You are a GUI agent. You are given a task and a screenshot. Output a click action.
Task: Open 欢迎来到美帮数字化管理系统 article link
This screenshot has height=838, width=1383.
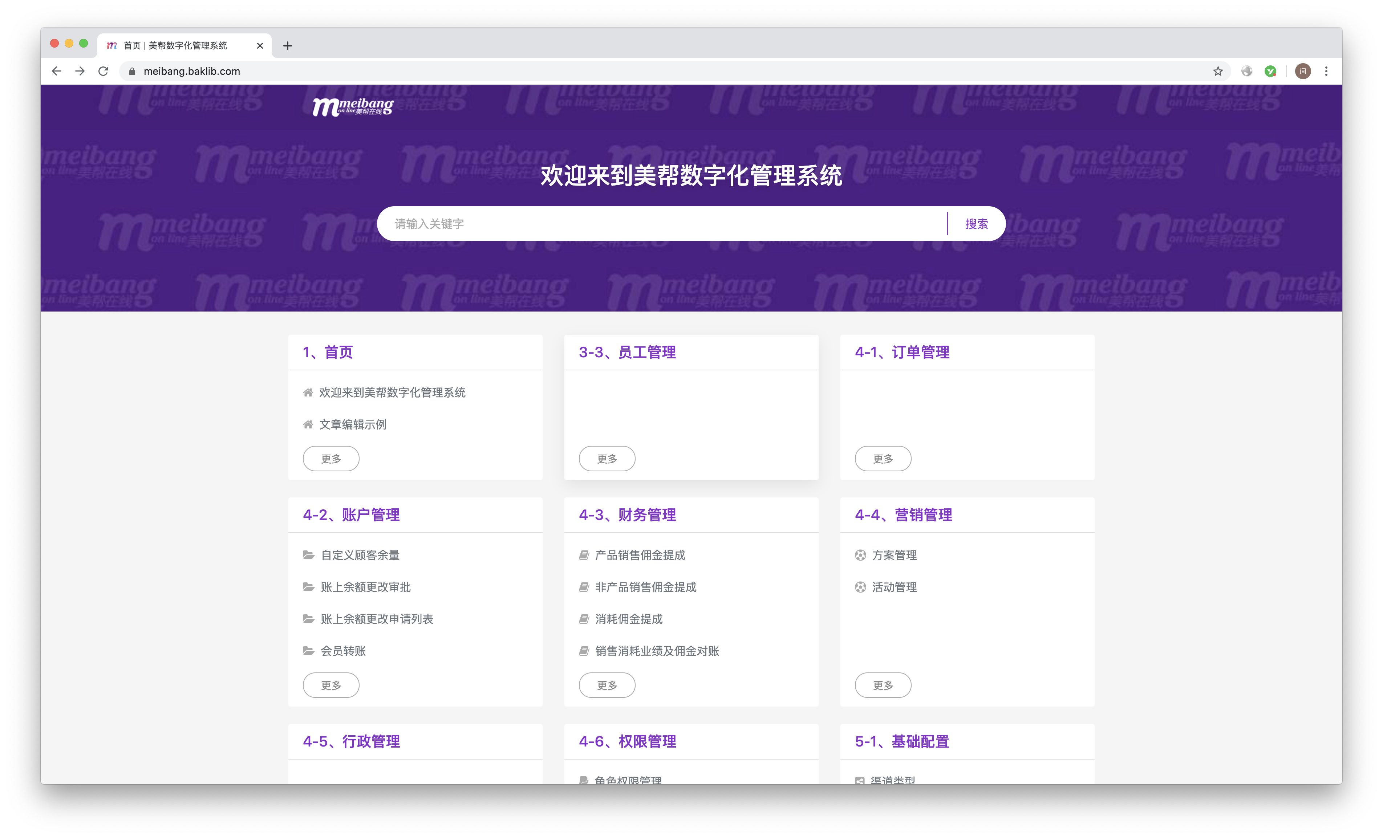[x=392, y=392]
